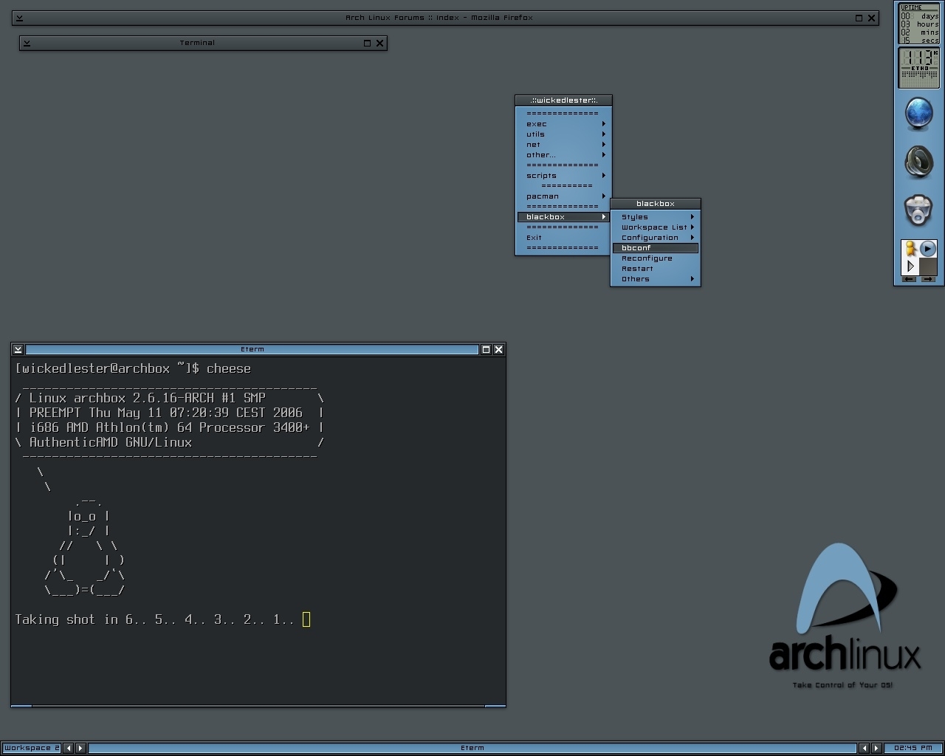Expand the net submenu
Viewport: 945px width, 756px height.
(563, 145)
